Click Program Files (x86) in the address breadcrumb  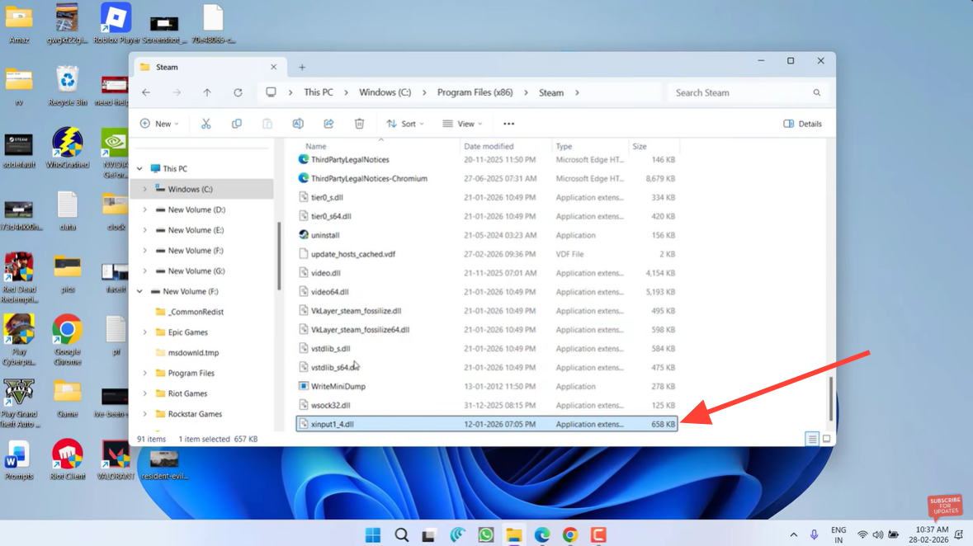point(475,93)
